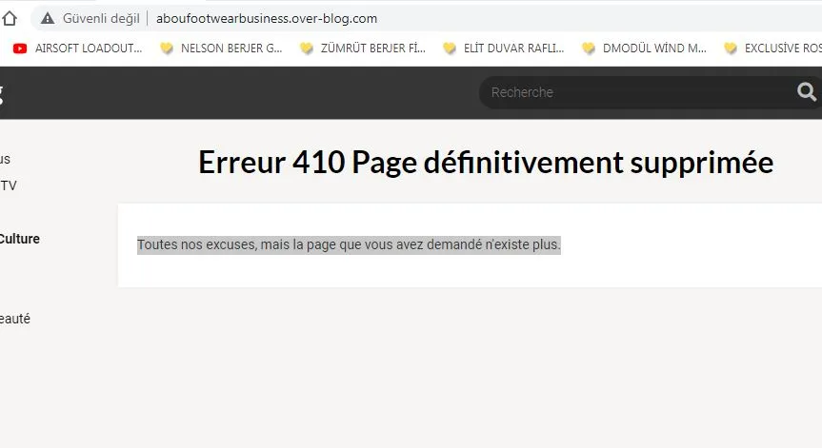
Task: Open the Beauté sidebar category
Action: click(x=15, y=319)
